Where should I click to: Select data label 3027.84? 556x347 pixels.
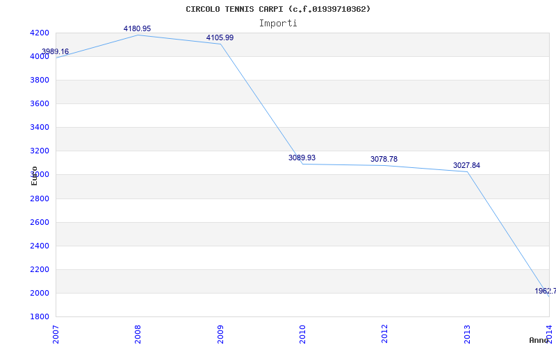click(466, 165)
